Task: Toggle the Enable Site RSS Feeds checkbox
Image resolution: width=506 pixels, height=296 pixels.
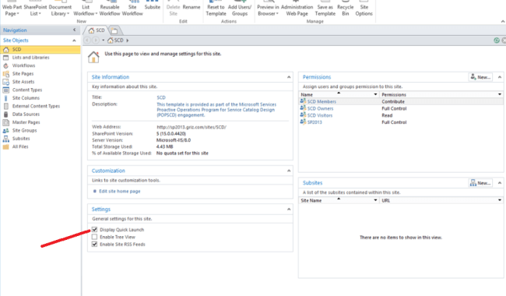Action: click(94, 245)
